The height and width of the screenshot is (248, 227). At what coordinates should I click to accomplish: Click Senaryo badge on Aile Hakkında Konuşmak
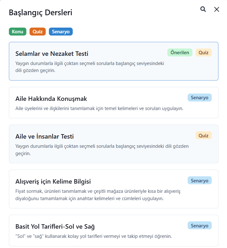click(199, 98)
